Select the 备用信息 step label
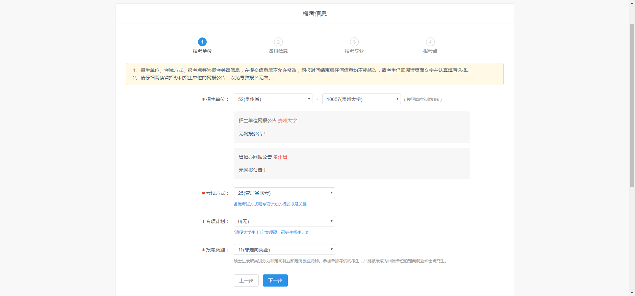The image size is (635, 296). (278, 51)
